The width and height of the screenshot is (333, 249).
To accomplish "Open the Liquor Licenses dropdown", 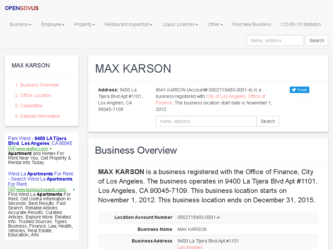I will [180, 24].
